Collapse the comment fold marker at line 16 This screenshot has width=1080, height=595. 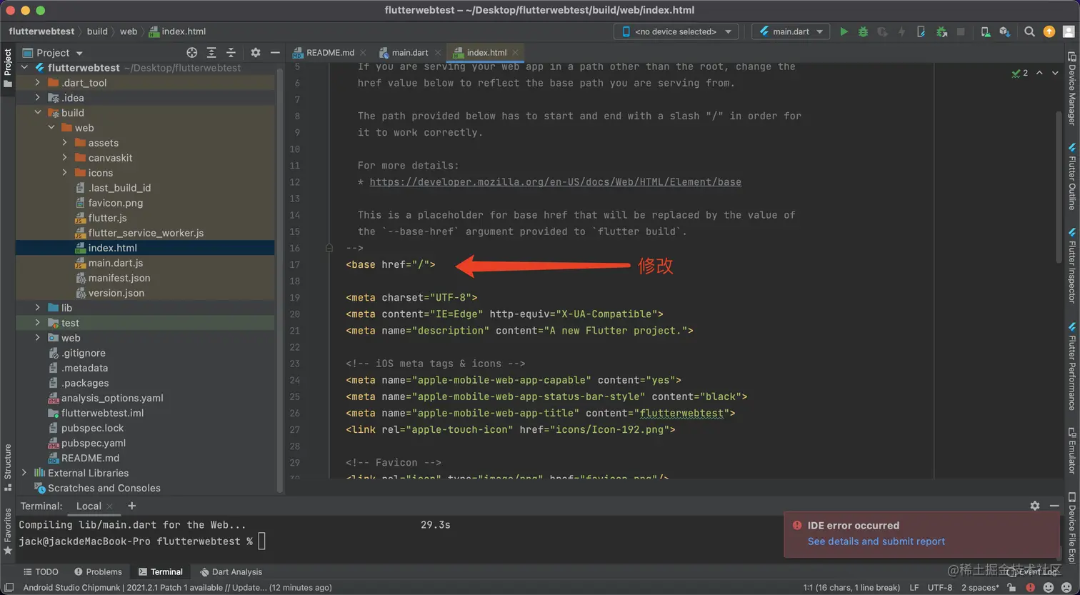(329, 248)
